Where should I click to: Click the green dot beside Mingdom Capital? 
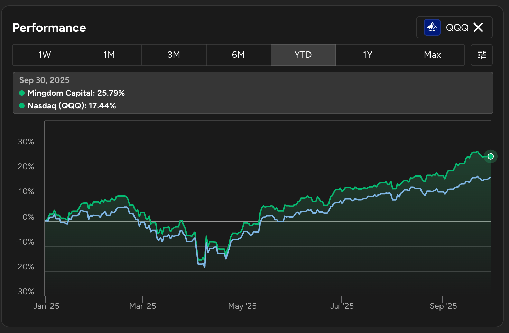coord(22,93)
